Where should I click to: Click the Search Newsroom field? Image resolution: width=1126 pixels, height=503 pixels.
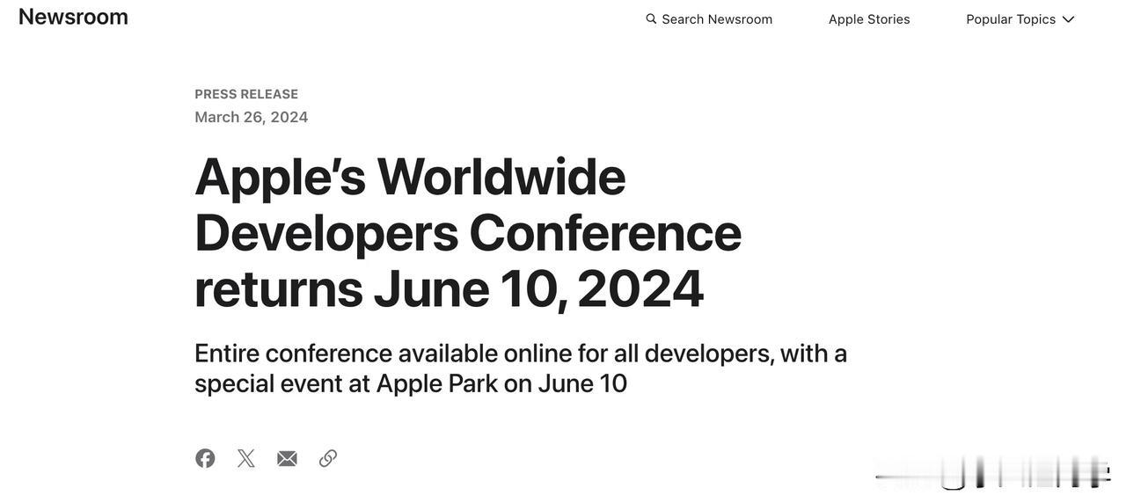coord(709,19)
